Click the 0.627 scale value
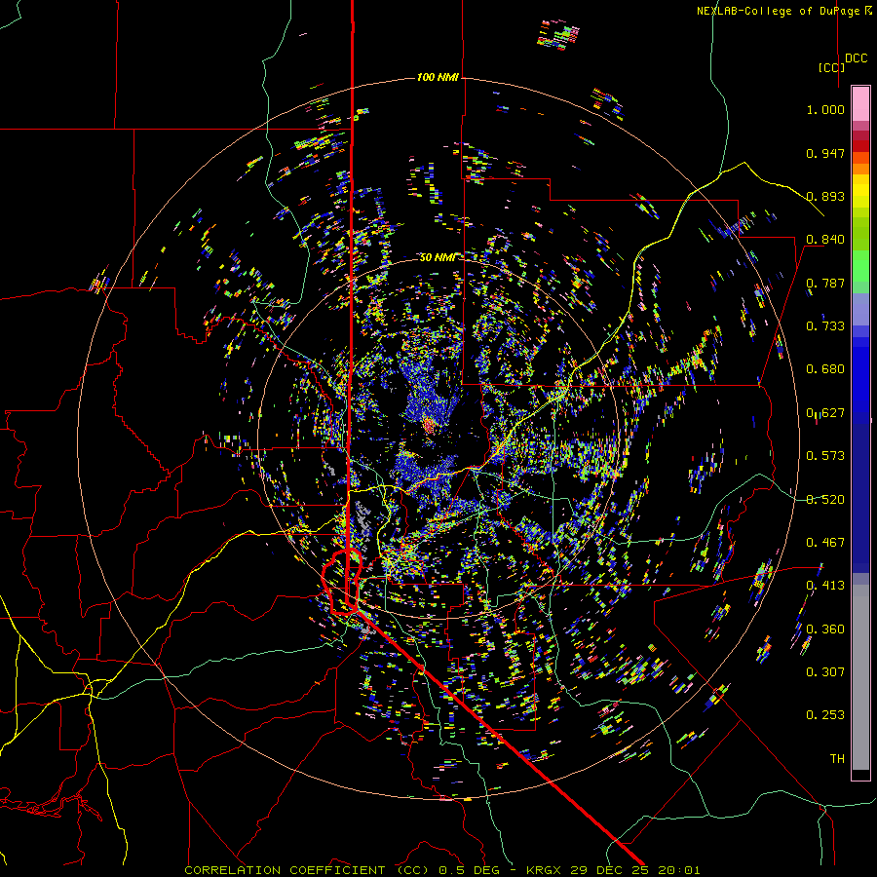The height and width of the screenshot is (877, 877). pos(825,413)
